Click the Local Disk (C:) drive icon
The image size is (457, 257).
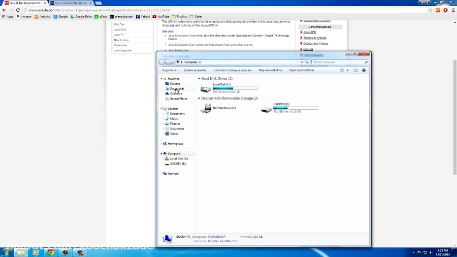pyautogui.click(x=206, y=89)
